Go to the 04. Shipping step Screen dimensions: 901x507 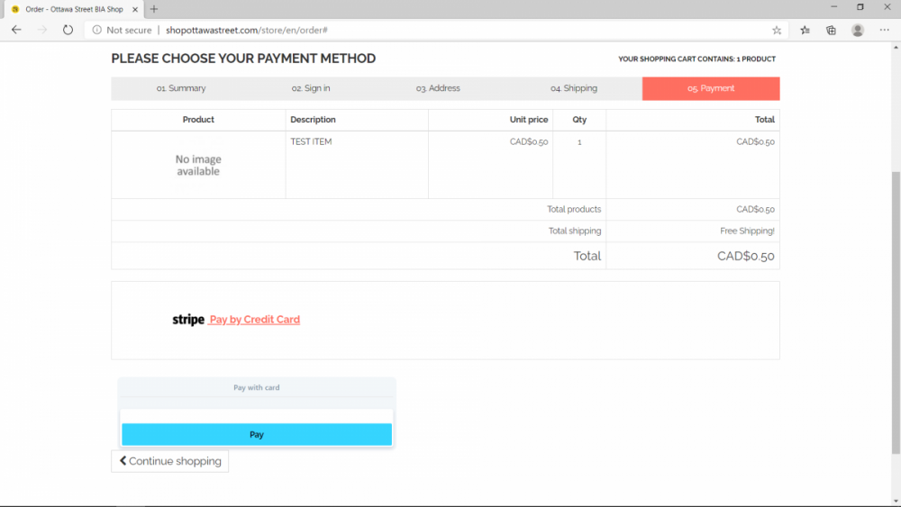coord(574,88)
